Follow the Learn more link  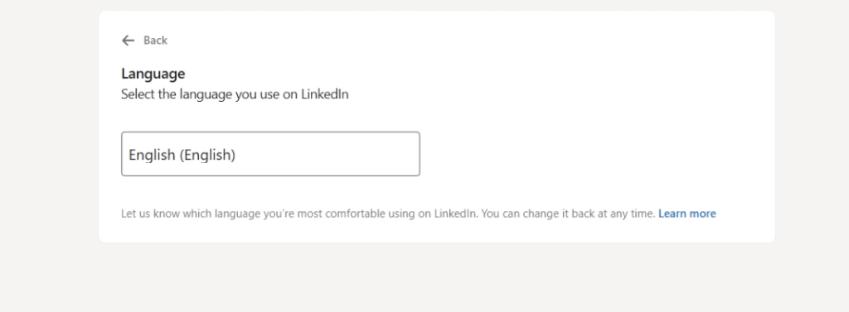coord(687,214)
